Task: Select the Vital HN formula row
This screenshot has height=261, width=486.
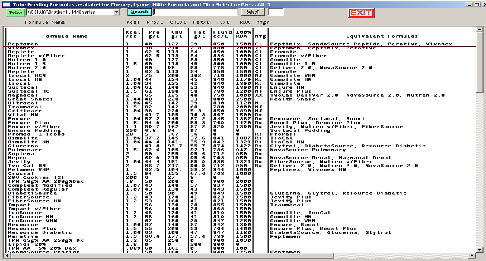Action: click(240, 115)
